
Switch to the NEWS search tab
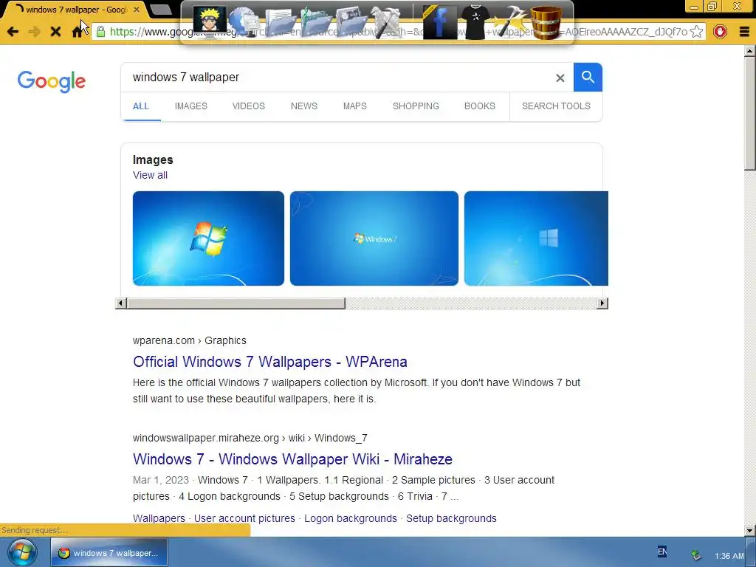click(303, 106)
